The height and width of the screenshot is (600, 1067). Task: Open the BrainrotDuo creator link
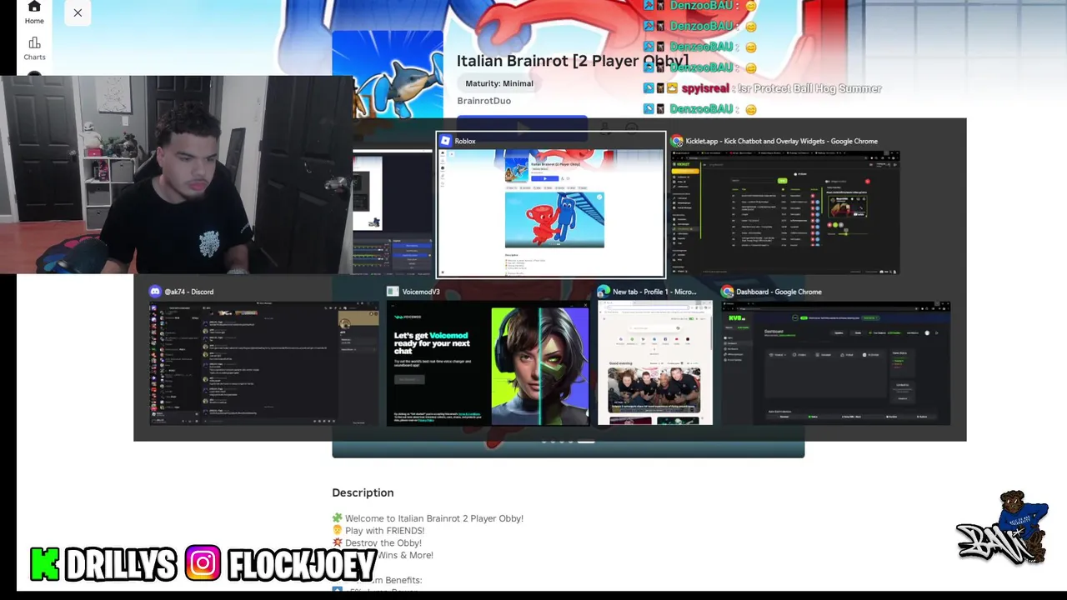point(483,101)
